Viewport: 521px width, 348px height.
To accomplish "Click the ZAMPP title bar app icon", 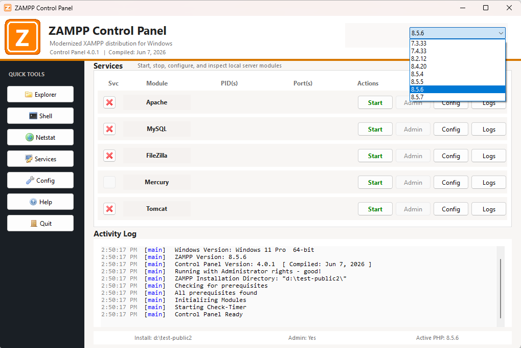I will [x=8, y=8].
